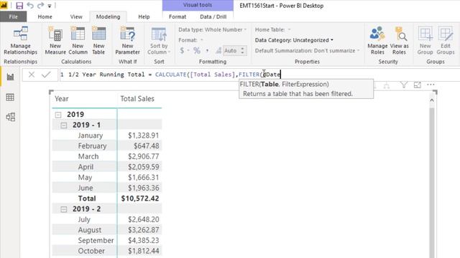Image resolution: width=460 pixels, height=258 pixels.
Task: Switch to the View ribbon tab
Action: 76,16
